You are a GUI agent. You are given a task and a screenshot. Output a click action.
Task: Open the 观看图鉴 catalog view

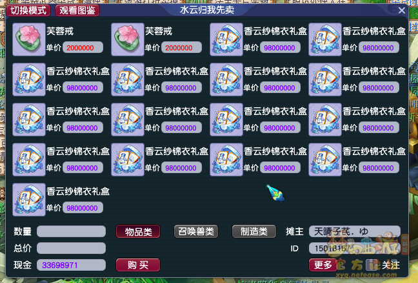coord(77,10)
